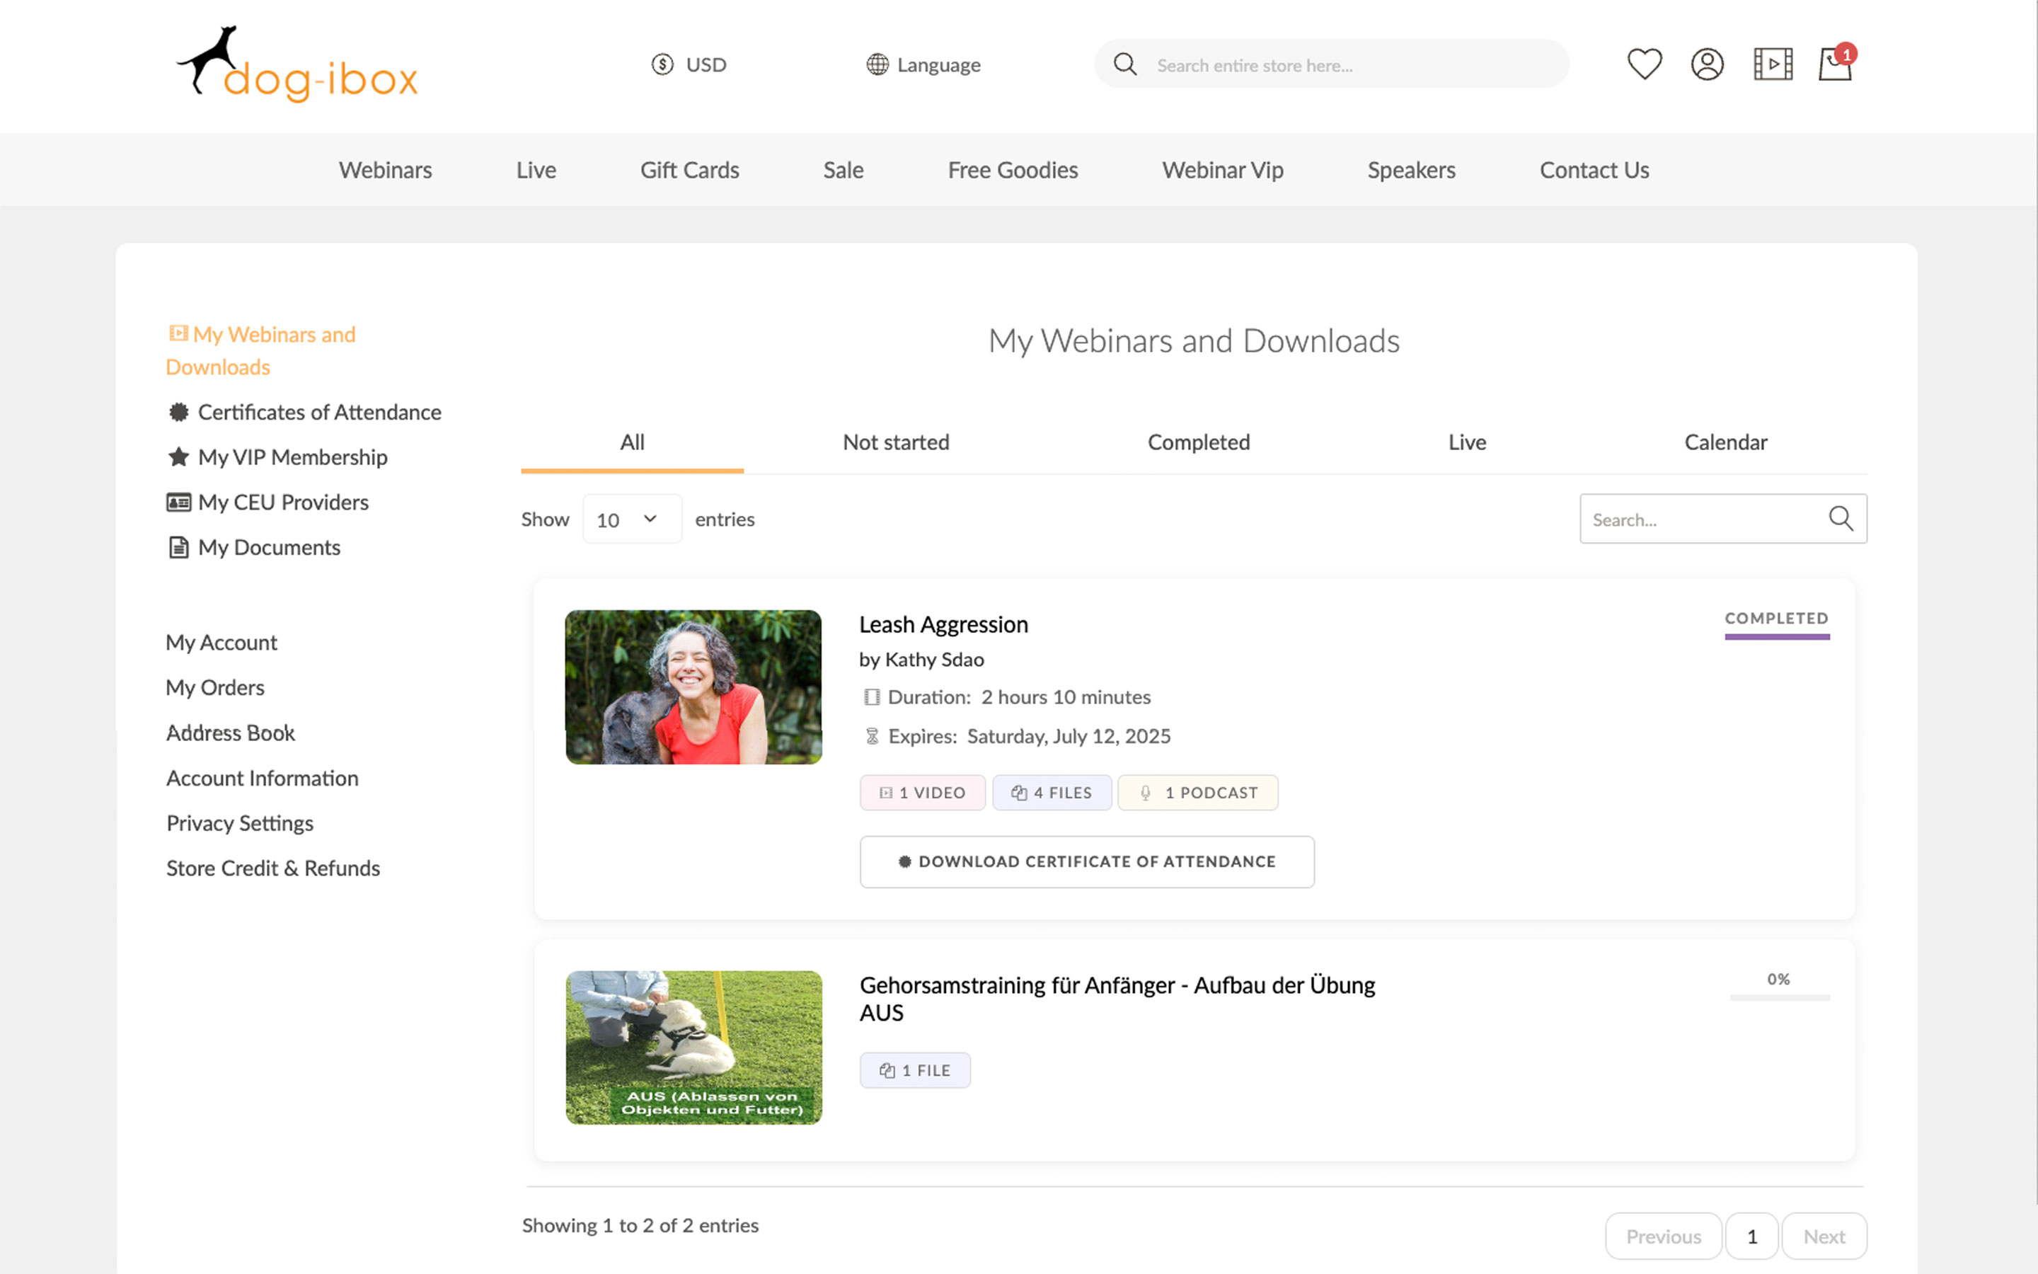Open Gehorsamstraining thumbnail image

pos(693,1048)
